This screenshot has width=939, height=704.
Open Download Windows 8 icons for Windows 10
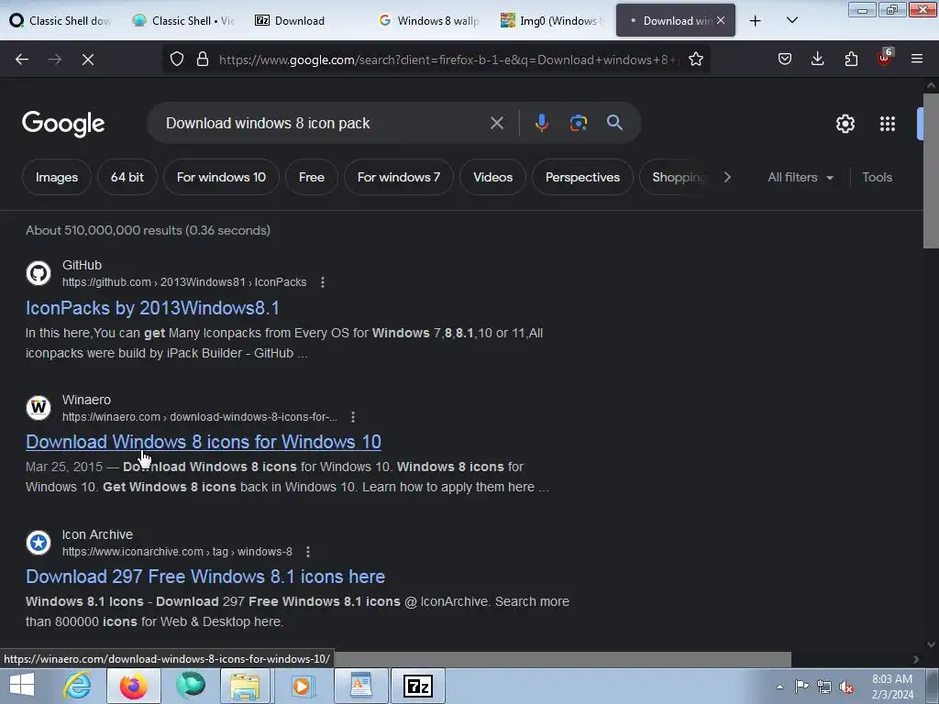pos(203,442)
